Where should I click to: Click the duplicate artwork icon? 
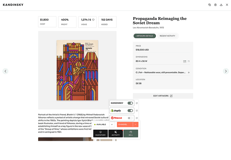point(209,5)
